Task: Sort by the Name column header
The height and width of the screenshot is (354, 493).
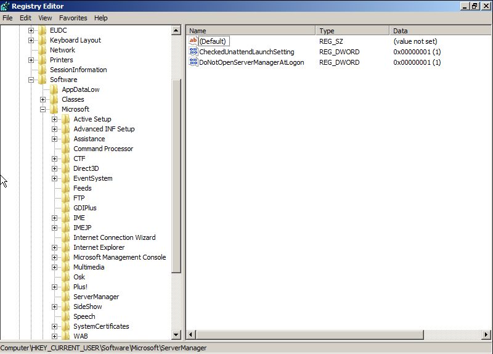Action: click(251, 30)
